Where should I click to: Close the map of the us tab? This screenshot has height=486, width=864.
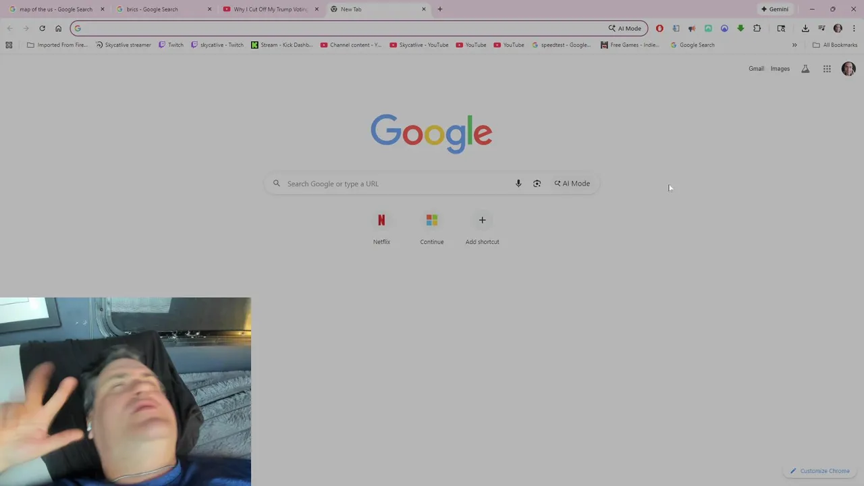coord(103,9)
